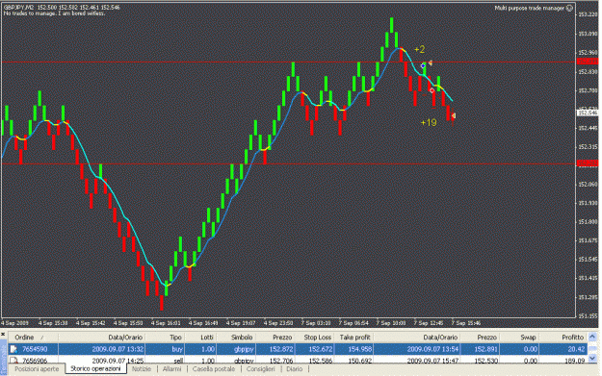Viewport: 602px width, 376px height.
Task: Click the sell type cell
Action: coord(178,361)
